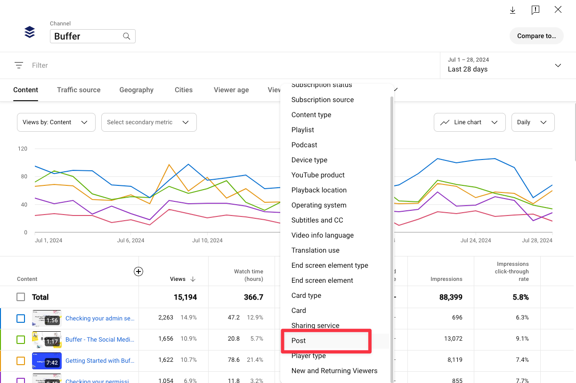Screen dimensions: 576x383
Task: Click the Buffer channel logo icon
Action: click(x=30, y=32)
